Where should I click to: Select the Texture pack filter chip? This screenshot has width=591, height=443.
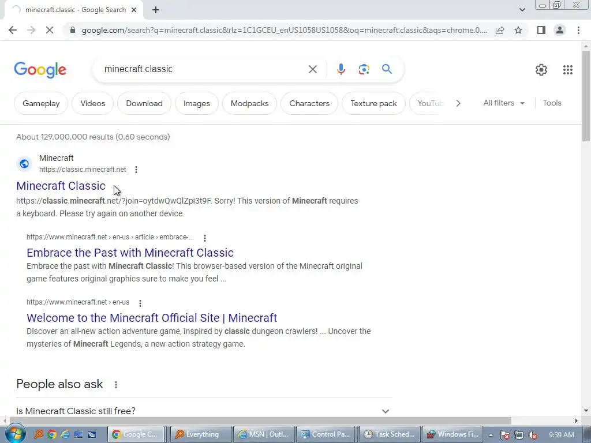click(x=373, y=103)
